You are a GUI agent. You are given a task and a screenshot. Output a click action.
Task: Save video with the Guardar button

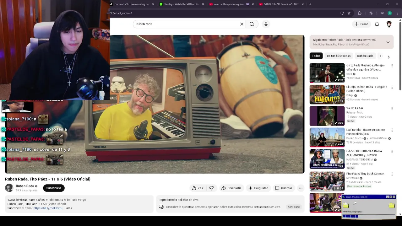click(x=284, y=188)
